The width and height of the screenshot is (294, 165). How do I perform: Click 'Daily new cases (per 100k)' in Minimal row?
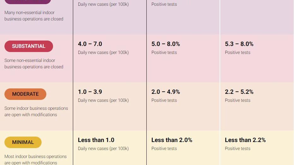click(103, 149)
